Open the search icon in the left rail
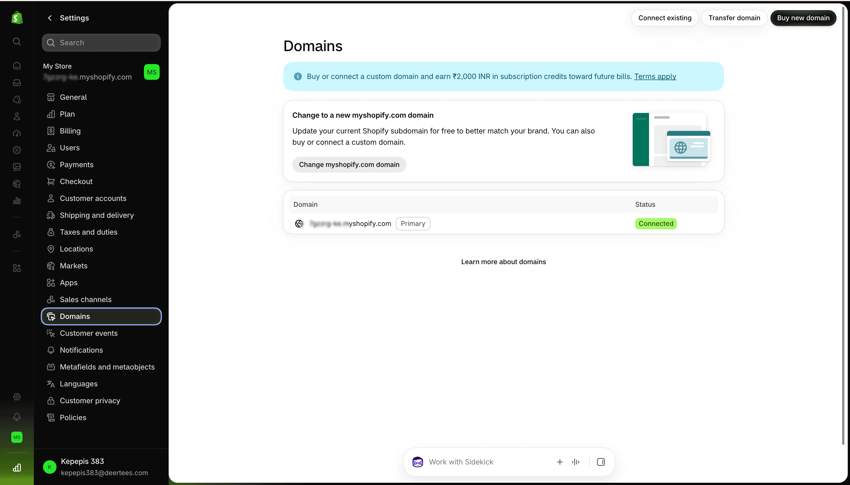850x485 pixels. coord(17,42)
